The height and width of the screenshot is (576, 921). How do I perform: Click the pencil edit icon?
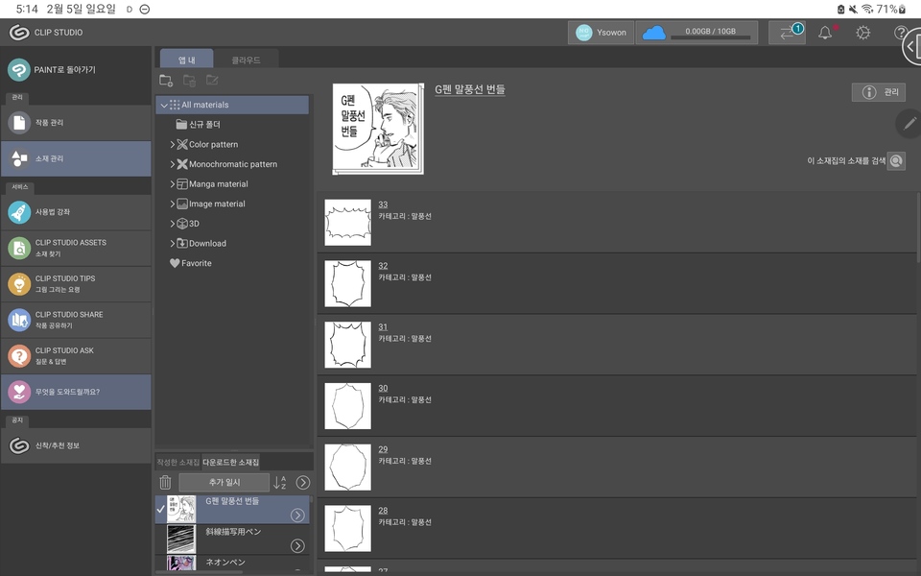click(909, 124)
